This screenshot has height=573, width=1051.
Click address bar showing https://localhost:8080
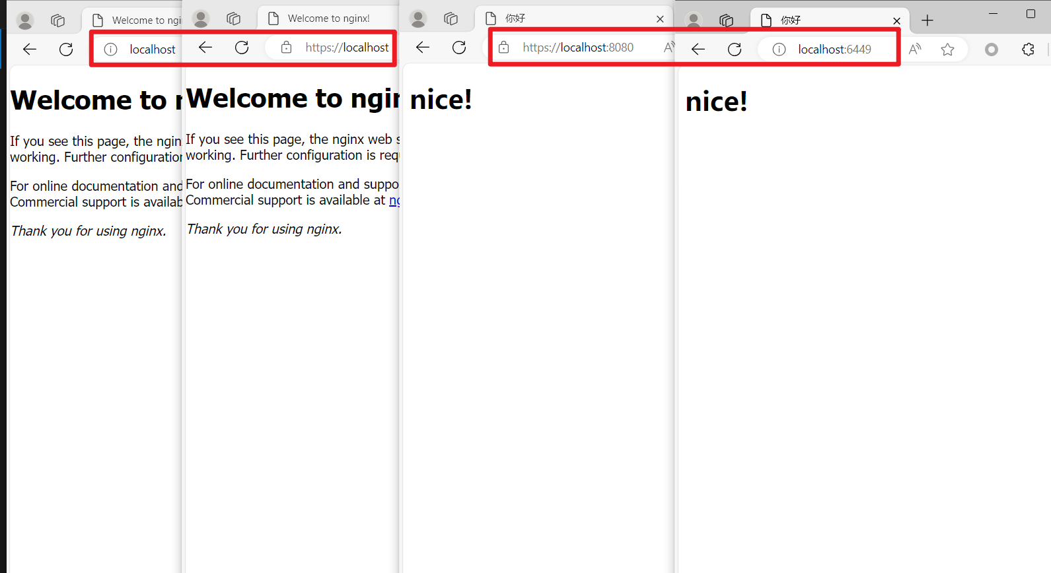(x=579, y=48)
